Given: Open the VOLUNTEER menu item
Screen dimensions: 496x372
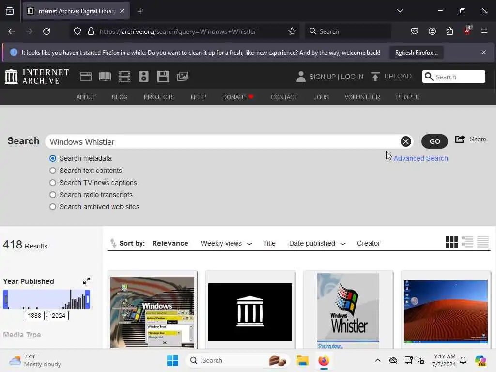Looking at the screenshot, I should pos(362,97).
